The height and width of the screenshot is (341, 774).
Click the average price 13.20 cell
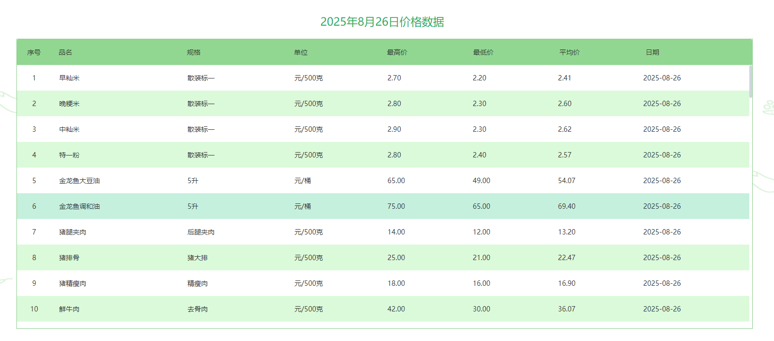567,232
